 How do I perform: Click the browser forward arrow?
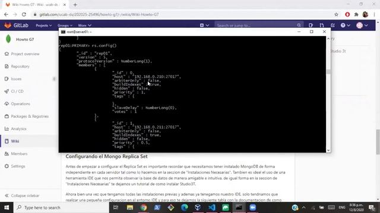[15, 14]
